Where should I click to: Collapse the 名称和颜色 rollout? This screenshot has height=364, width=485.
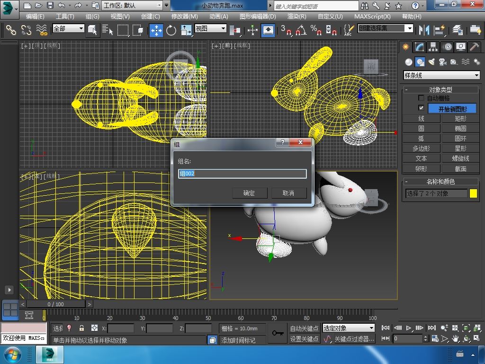(x=441, y=182)
